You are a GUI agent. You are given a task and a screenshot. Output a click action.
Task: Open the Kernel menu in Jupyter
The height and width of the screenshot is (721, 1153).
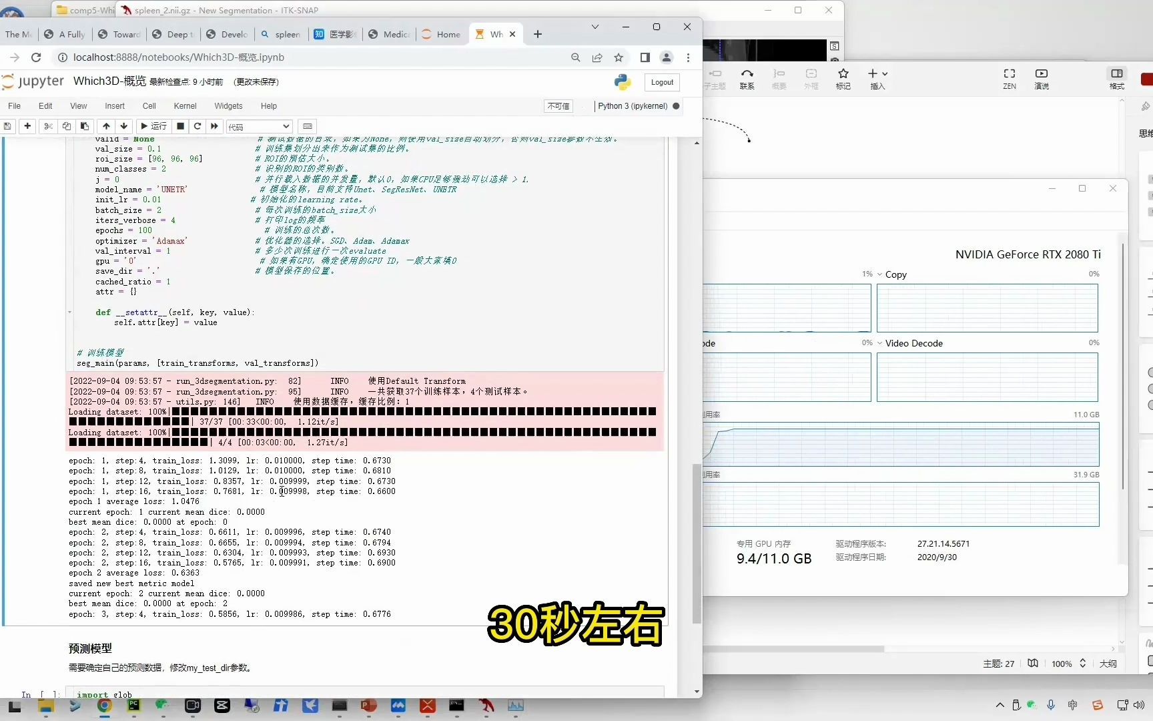(185, 106)
